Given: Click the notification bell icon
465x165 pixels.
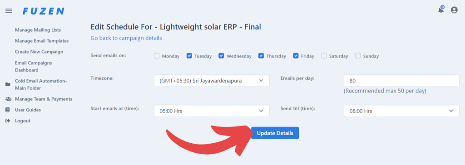Looking at the screenshot, I should [x=441, y=10].
